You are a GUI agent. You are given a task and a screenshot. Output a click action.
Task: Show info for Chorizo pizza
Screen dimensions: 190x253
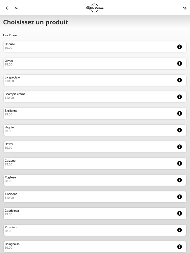tap(179, 47)
